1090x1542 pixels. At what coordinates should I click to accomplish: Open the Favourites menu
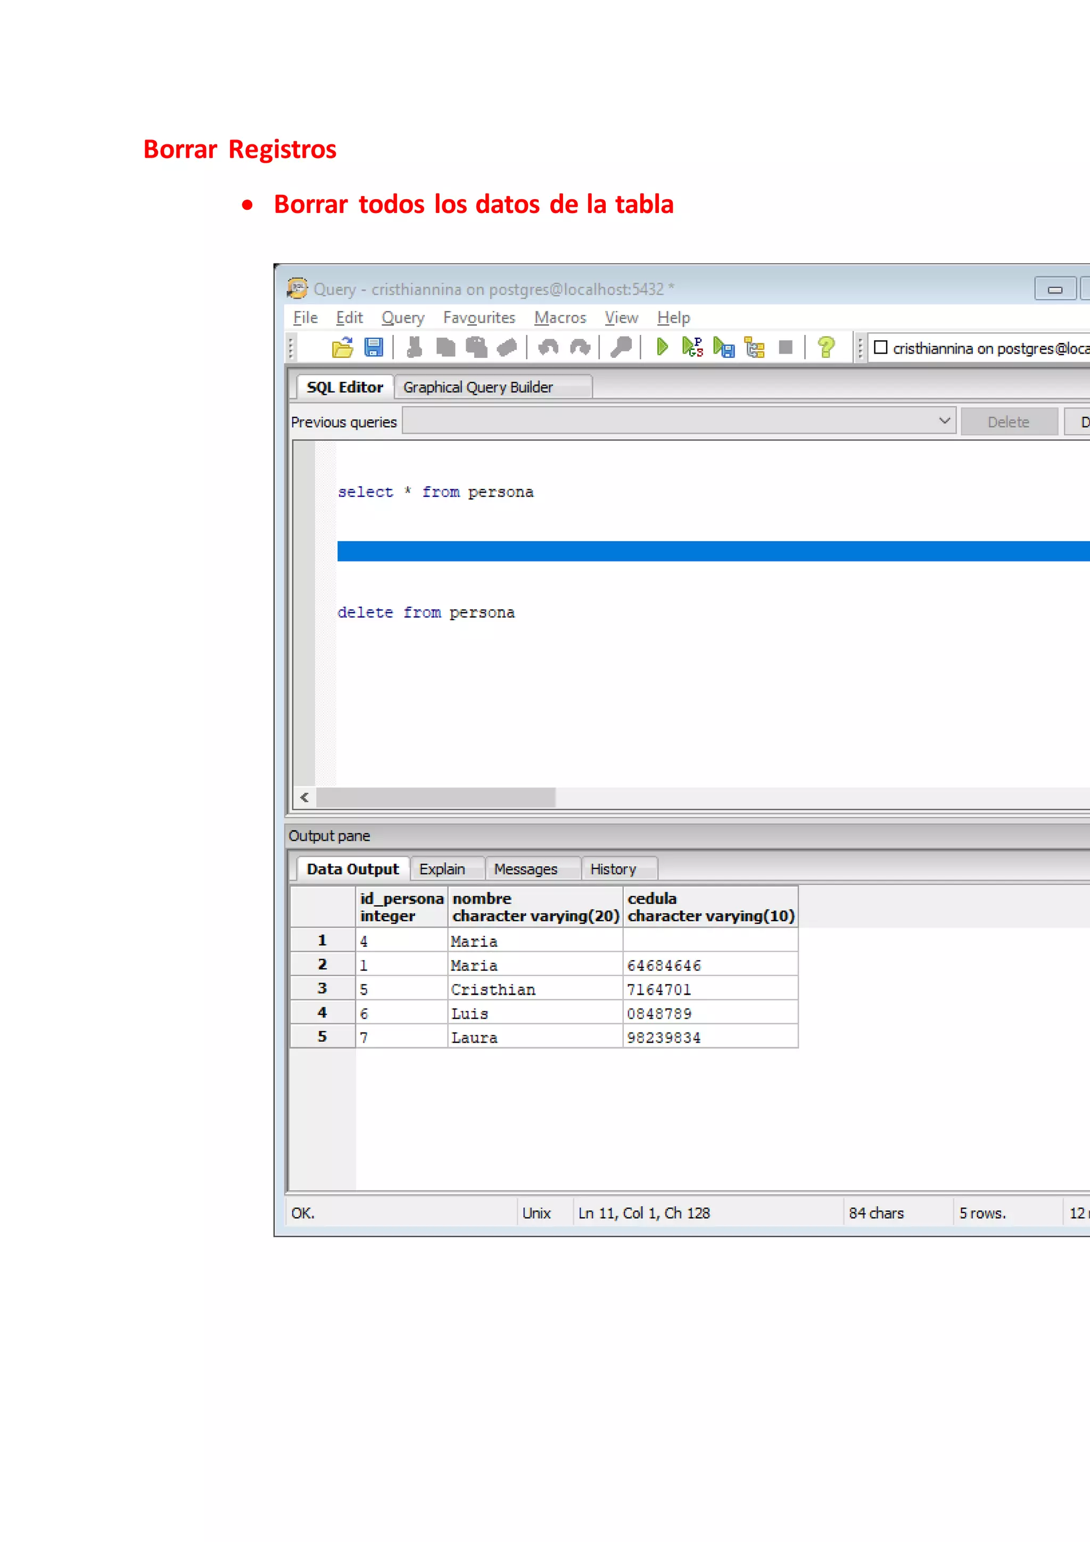[479, 318]
